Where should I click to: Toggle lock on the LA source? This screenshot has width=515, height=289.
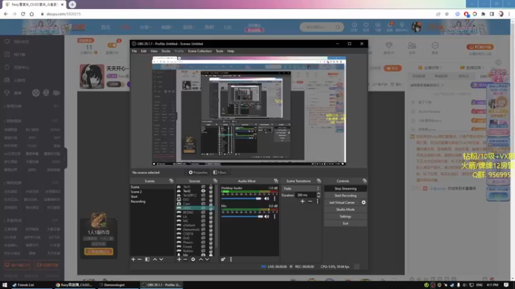tap(211, 216)
